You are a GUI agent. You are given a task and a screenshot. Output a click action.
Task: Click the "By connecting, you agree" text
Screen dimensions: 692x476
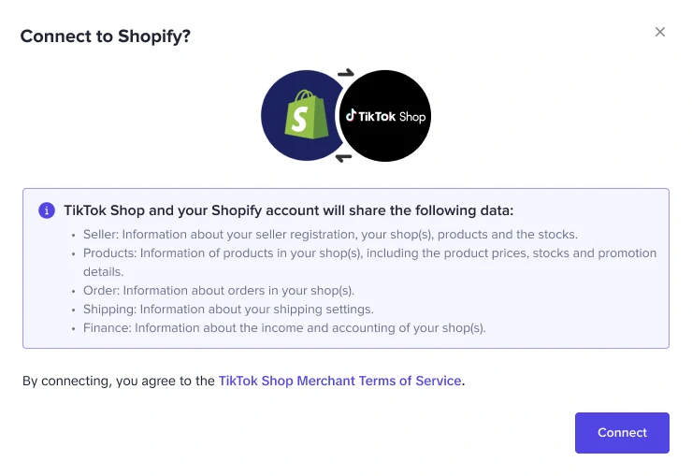(x=119, y=381)
